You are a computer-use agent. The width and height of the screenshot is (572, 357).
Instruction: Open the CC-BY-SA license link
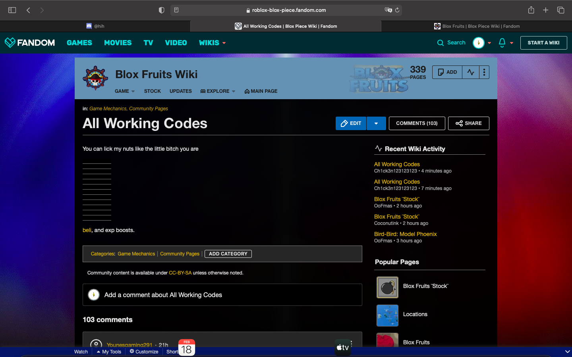coord(180,273)
